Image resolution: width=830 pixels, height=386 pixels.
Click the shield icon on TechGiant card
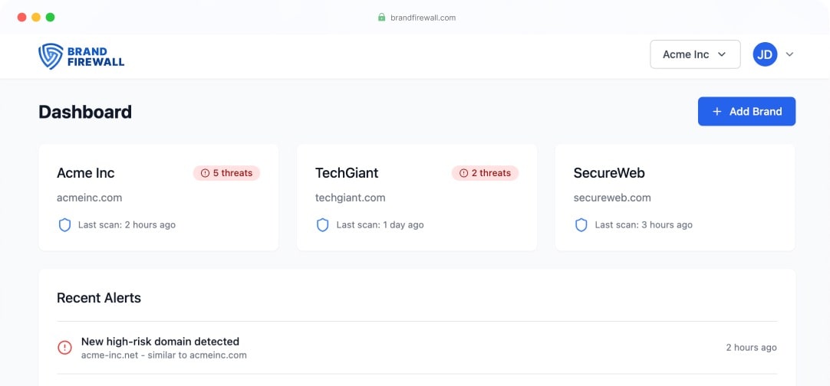pyautogui.click(x=323, y=225)
